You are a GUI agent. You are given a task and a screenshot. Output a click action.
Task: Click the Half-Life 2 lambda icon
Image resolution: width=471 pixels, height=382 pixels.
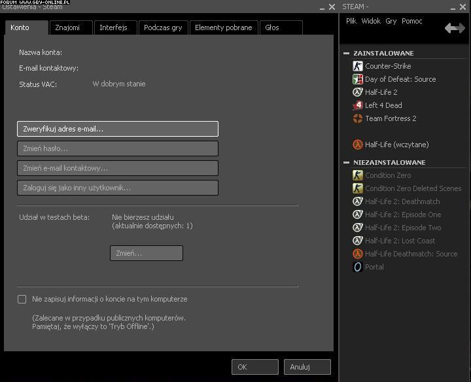click(x=357, y=92)
